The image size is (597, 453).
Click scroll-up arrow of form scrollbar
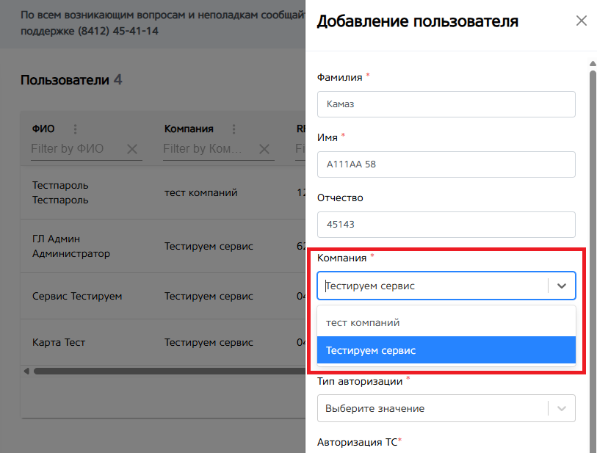pos(593,64)
